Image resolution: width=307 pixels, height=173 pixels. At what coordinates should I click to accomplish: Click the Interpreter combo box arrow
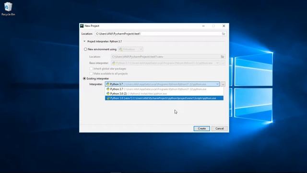pyautogui.click(x=217, y=84)
